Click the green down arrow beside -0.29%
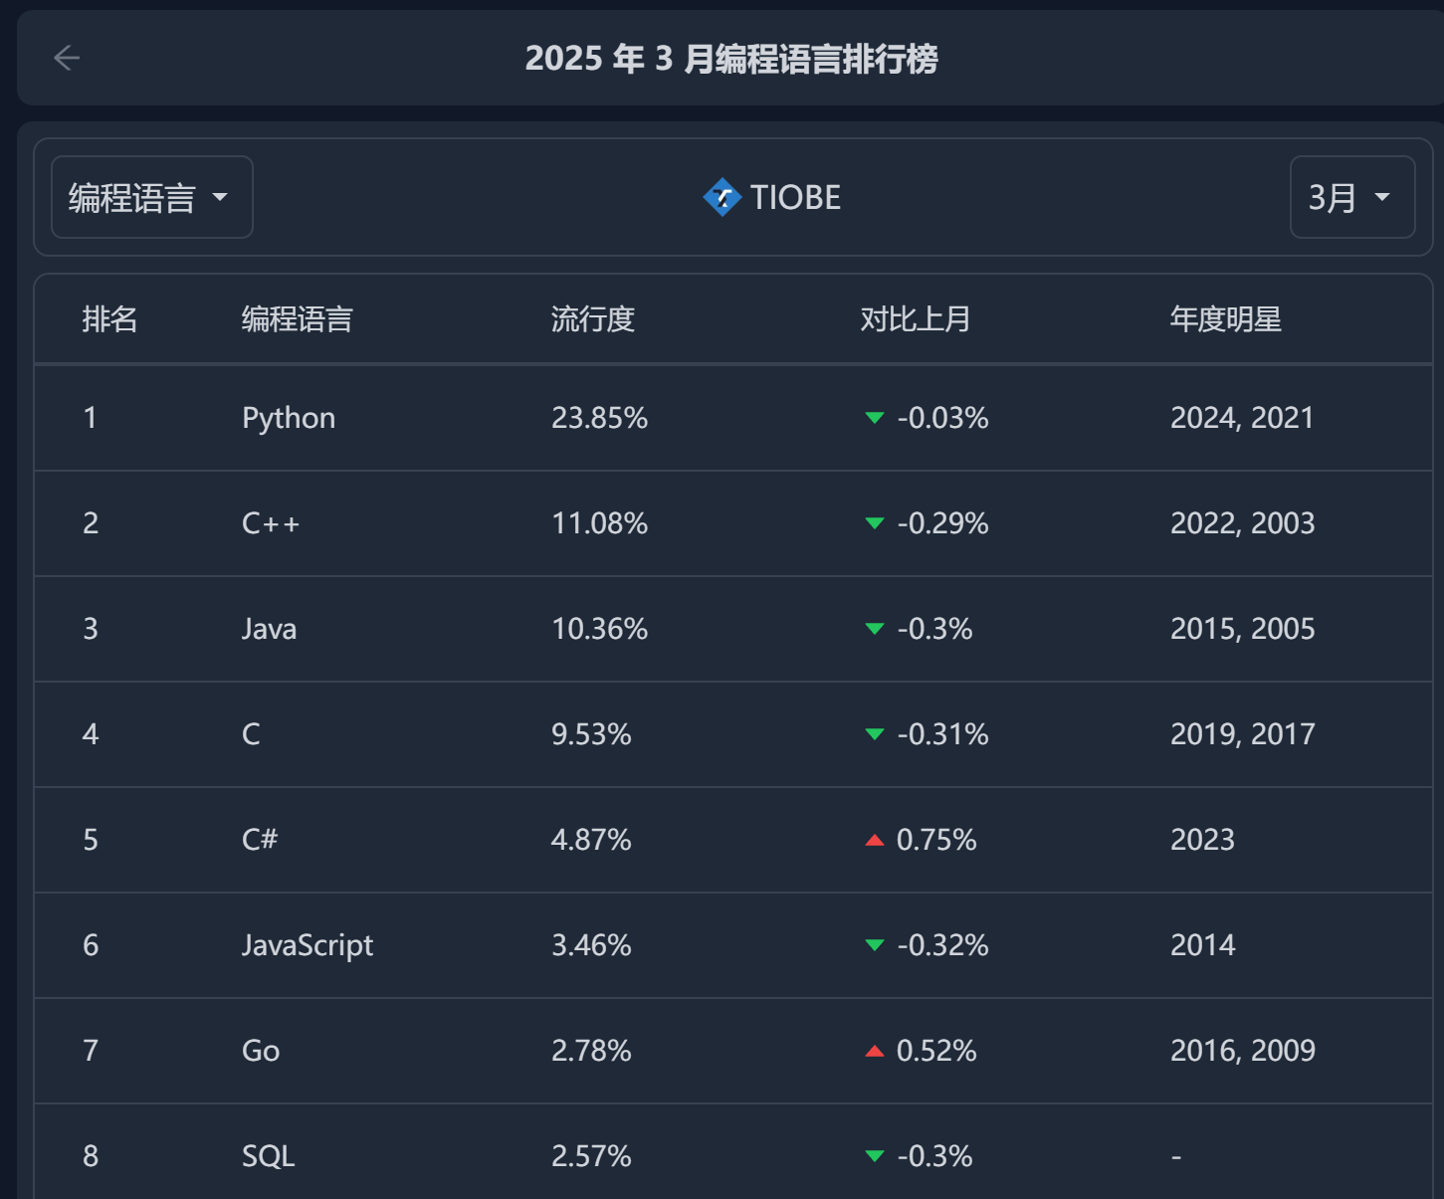This screenshot has width=1444, height=1199. tap(875, 523)
